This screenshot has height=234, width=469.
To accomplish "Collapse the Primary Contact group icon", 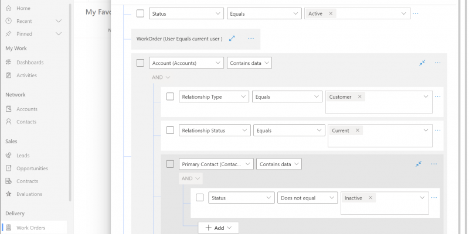I will click(x=419, y=164).
